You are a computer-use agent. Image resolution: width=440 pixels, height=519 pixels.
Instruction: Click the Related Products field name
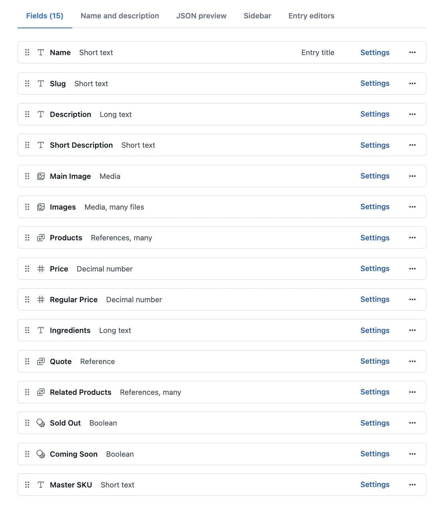point(81,392)
